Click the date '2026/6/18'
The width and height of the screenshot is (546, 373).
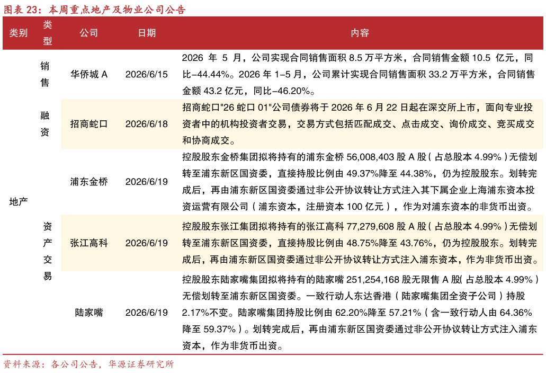147,124
